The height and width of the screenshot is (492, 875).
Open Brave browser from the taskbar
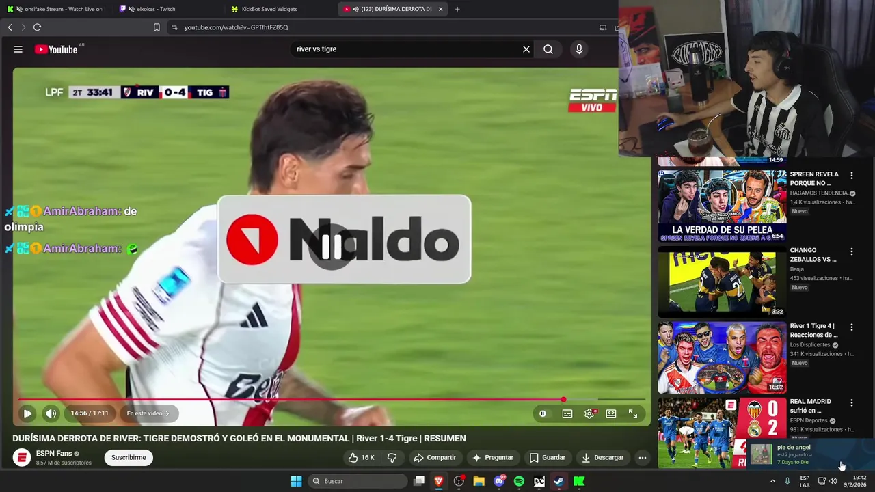click(x=439, y=481)
